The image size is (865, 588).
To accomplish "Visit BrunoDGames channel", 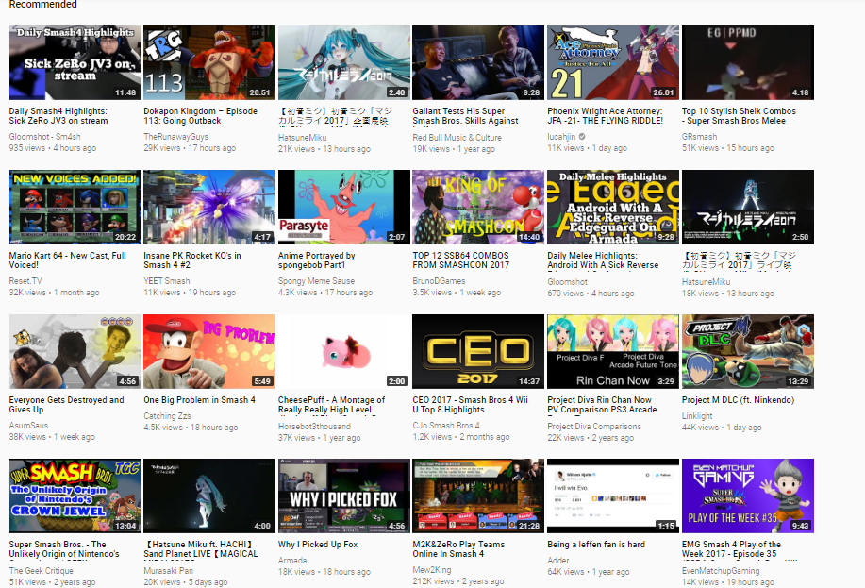I will point(440,281).
